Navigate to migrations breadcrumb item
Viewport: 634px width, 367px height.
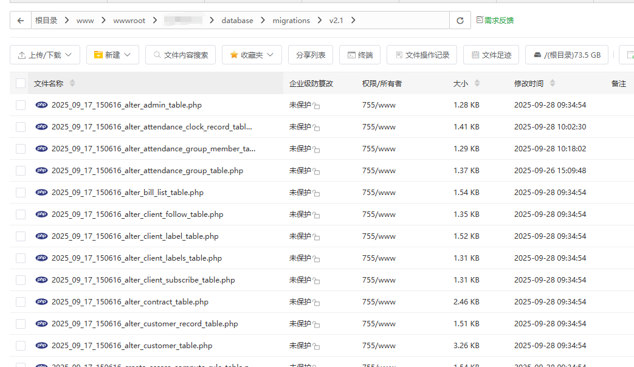(291, 21)
